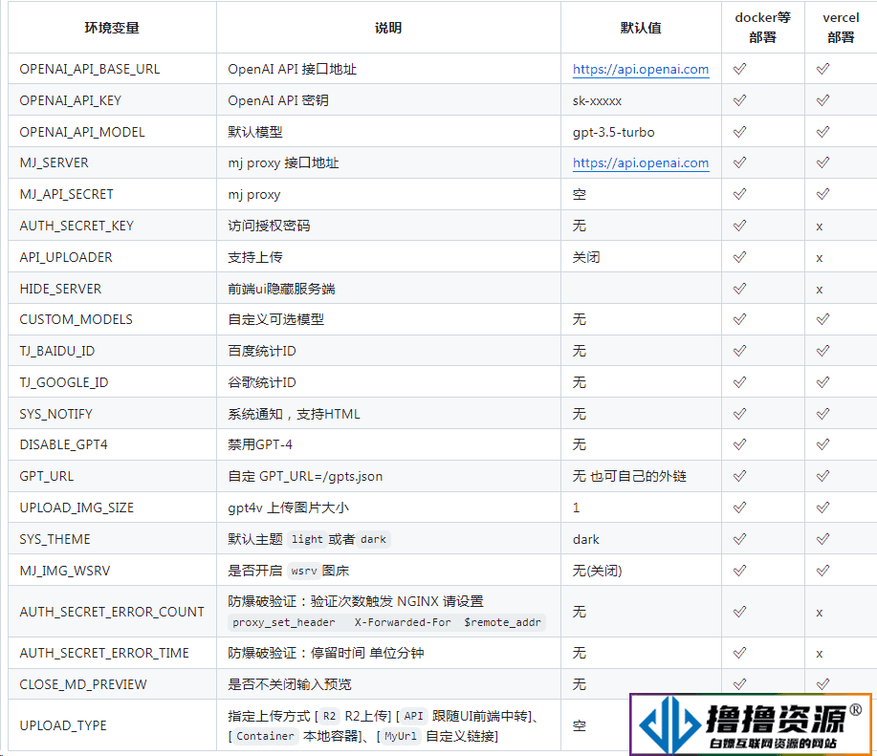This screenshot has height=756, width=877.
Task: Select the AUTH_SECRET_ERROR_TIME variable name
Action: [104, 653]
